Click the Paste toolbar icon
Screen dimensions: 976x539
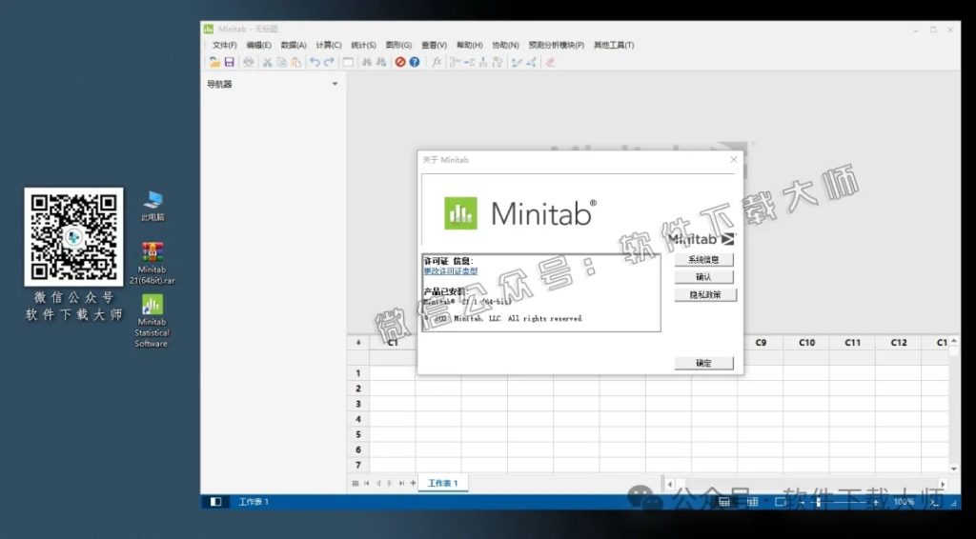pyautogui.click(x=296, y=62)
